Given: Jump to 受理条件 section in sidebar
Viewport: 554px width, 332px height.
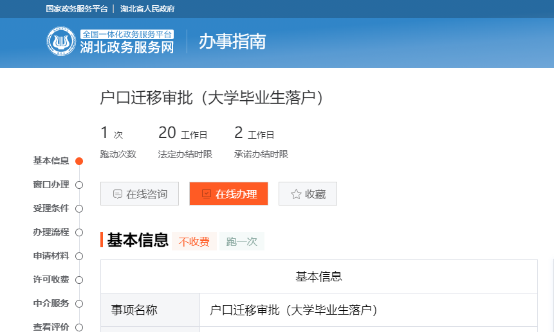Looking at the screenshot, I should (51, 208).
